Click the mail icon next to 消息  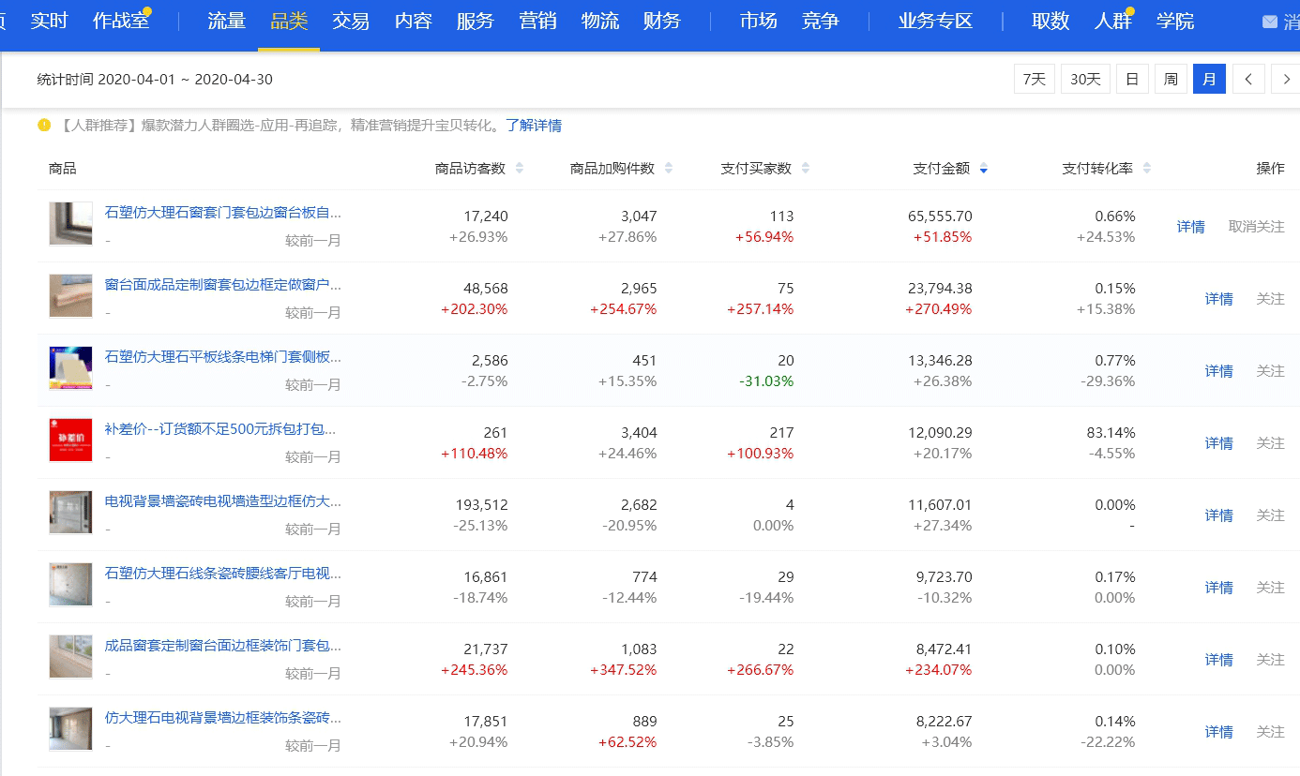click(x=1270, y=22)
